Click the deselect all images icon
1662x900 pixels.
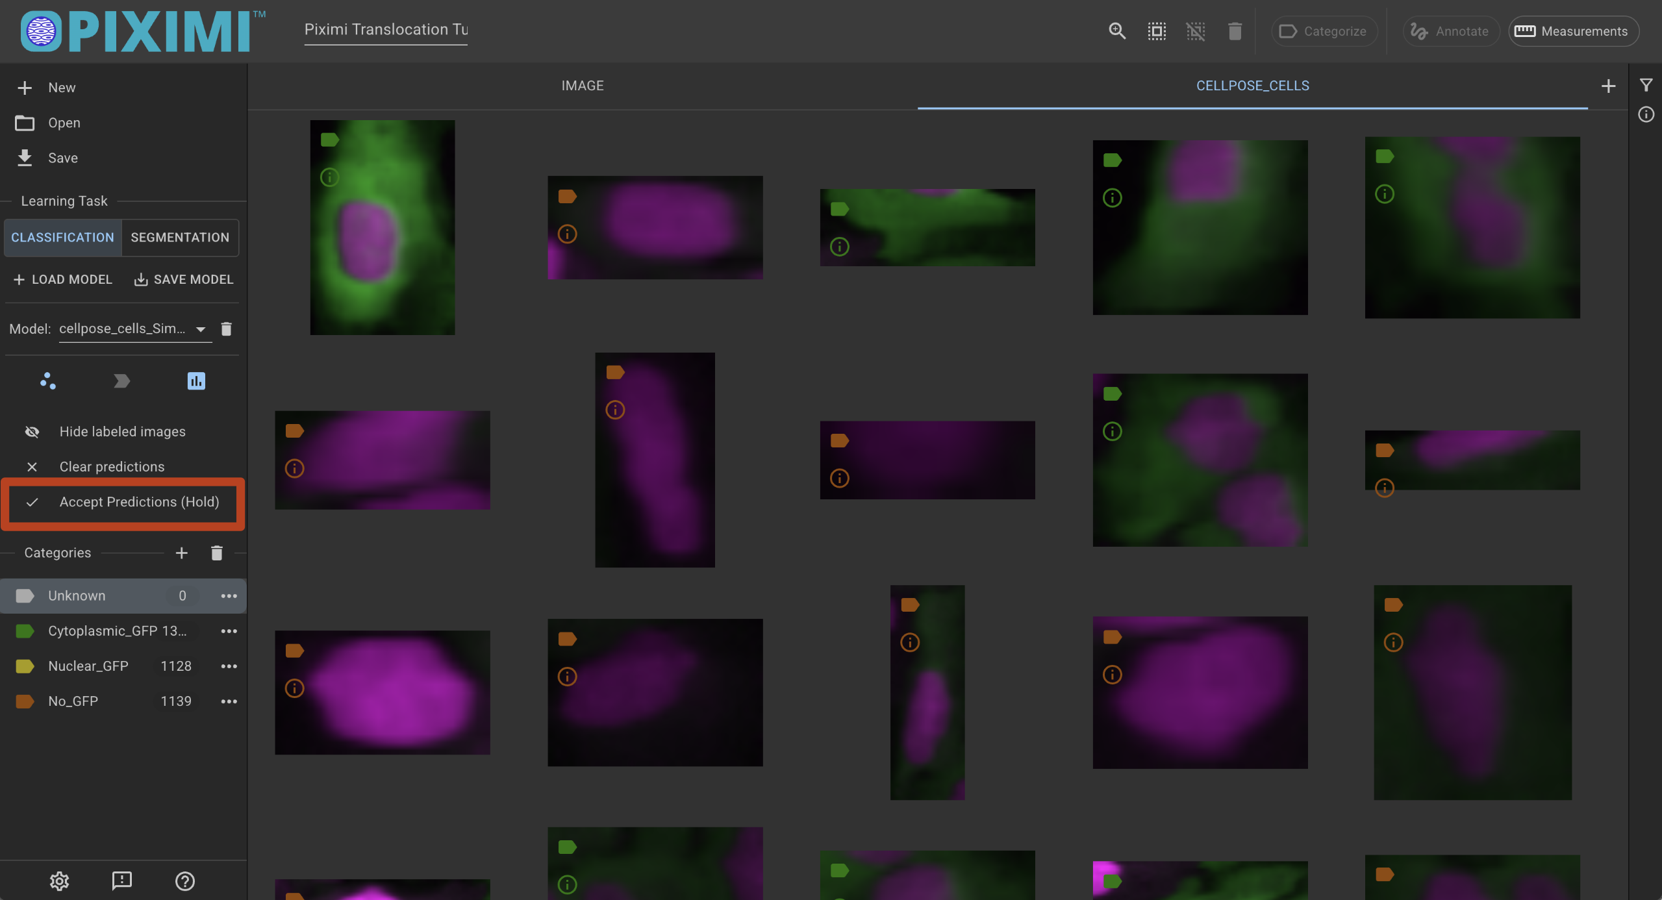click(x=1195, y=31)
